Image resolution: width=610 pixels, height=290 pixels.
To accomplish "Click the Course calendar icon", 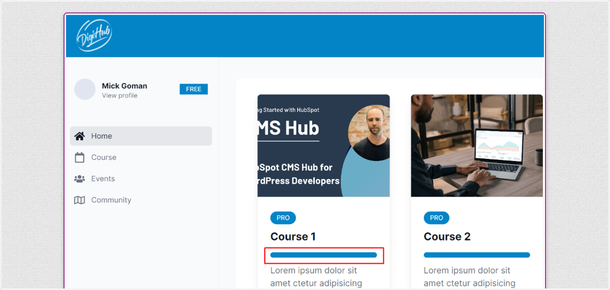I will [79, 157].
